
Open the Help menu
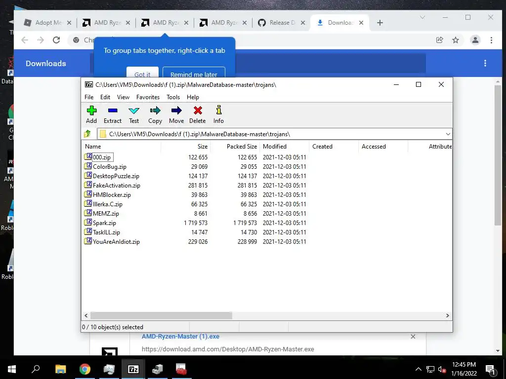click(x=193, y=97)
